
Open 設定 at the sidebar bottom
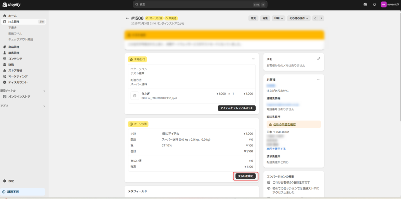tap(11, 181)
